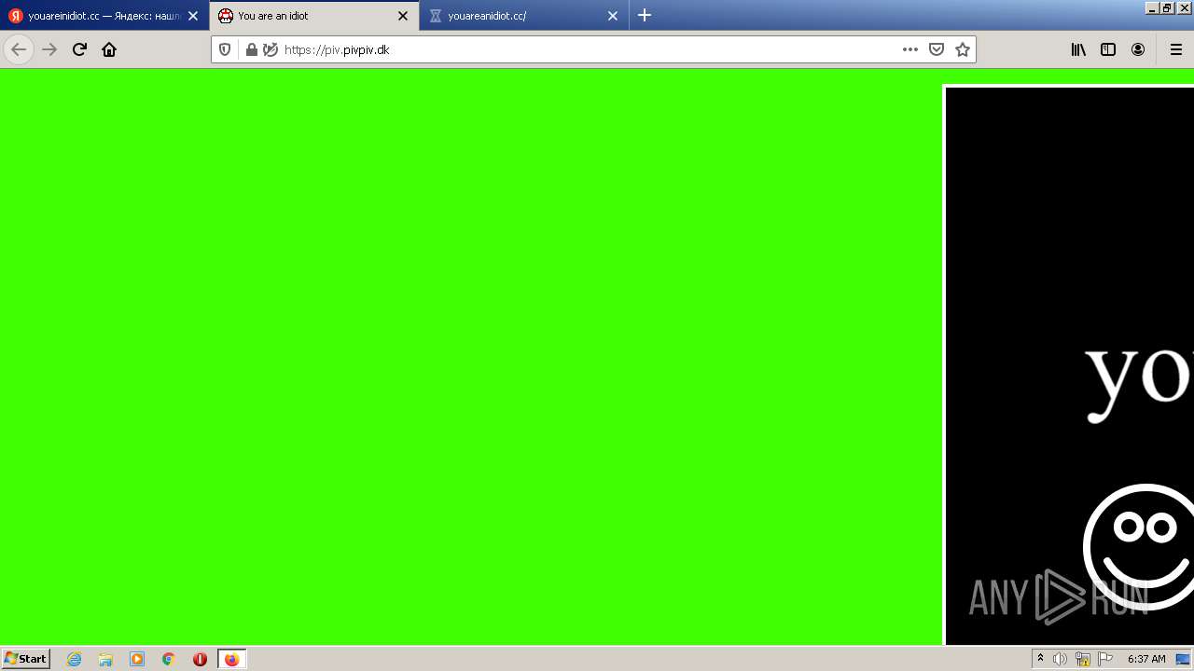The width and height of the screenshot is (1194, 671).
Task: Click the forward navigation arrow
Action: tap(49, 49)
